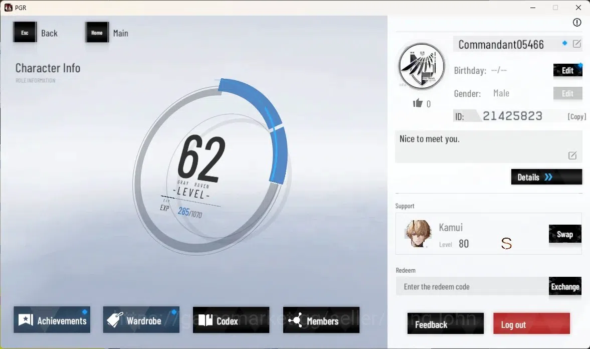
Task: Open the Details panel
Action: pos(546,177)
